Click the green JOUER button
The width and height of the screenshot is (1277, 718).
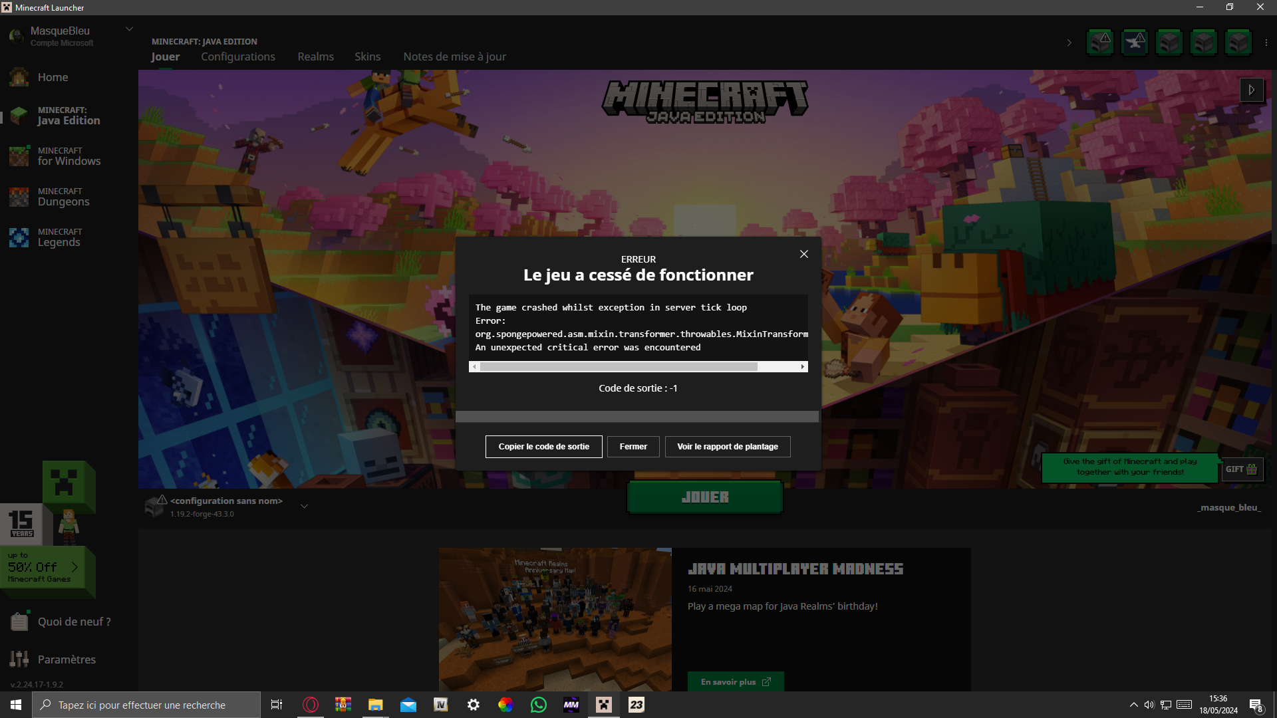pos(705,497)
